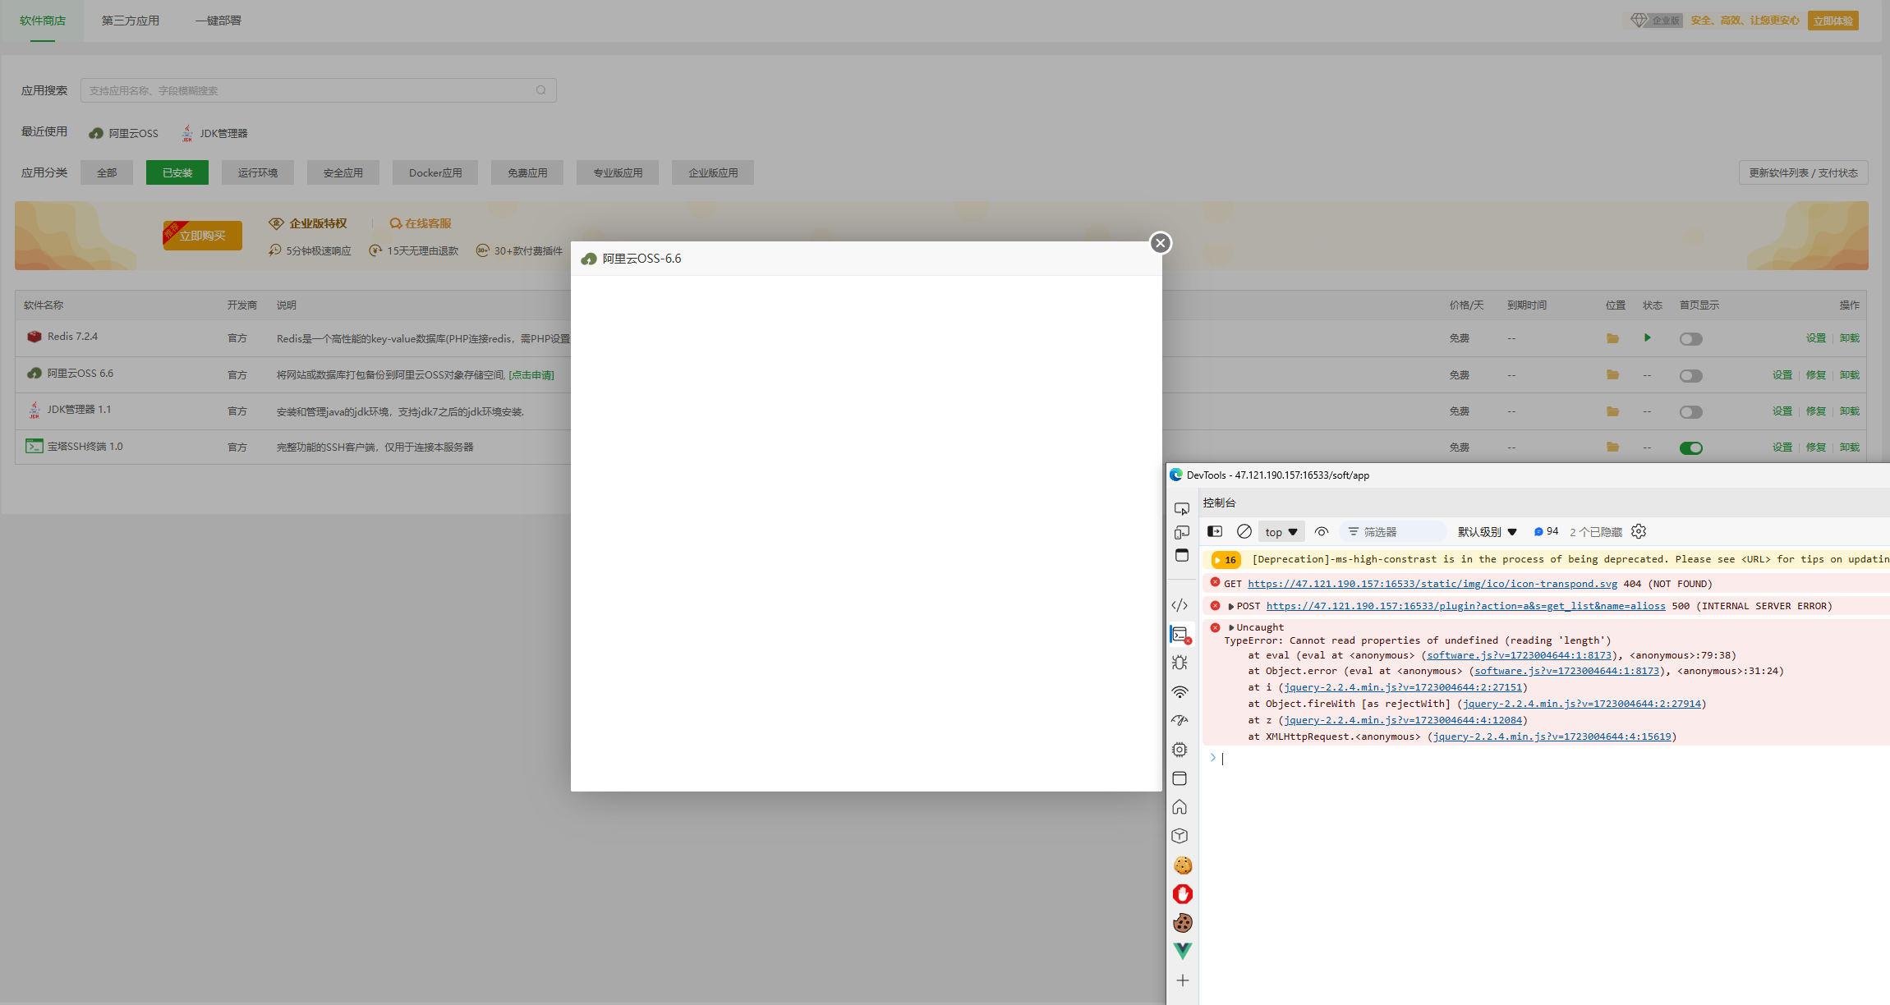The image size is (1890, 1005).
Task: Click 更新软件列表 / 支付状态 button
Action: coord(1803,172)
